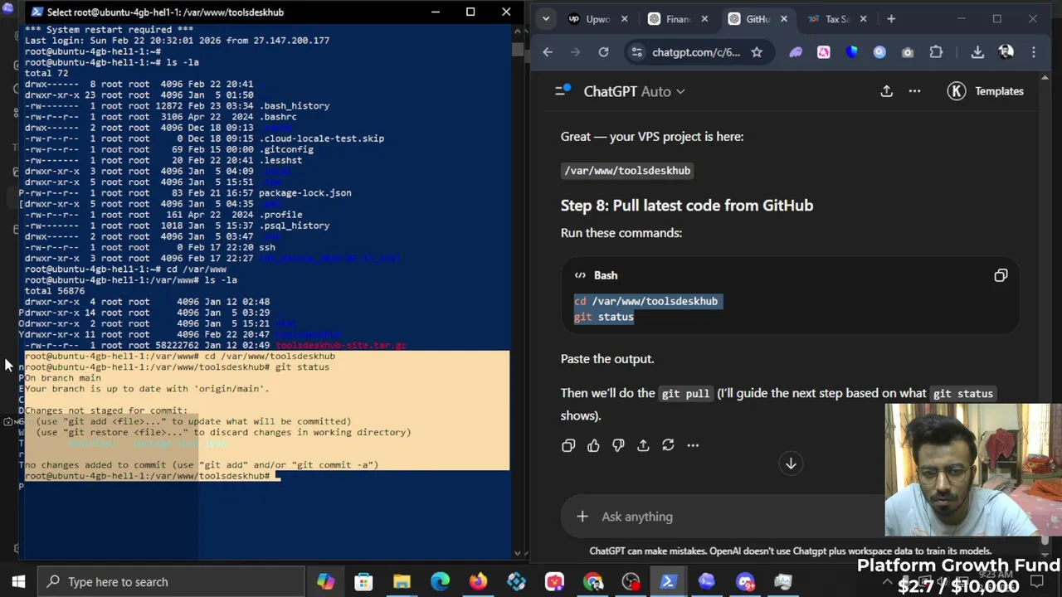This screenshot has width=1062, height=597.
Task: Open a new Chrome tab
Action: (x=891, y=18)
